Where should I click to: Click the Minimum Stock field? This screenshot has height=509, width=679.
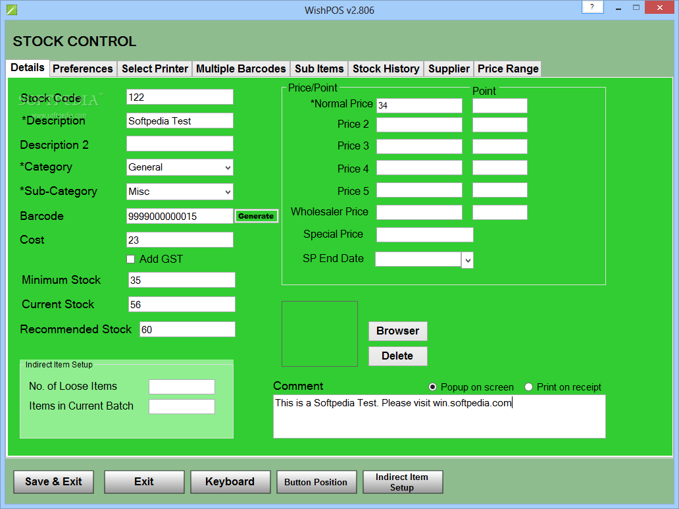click(182, 280)
